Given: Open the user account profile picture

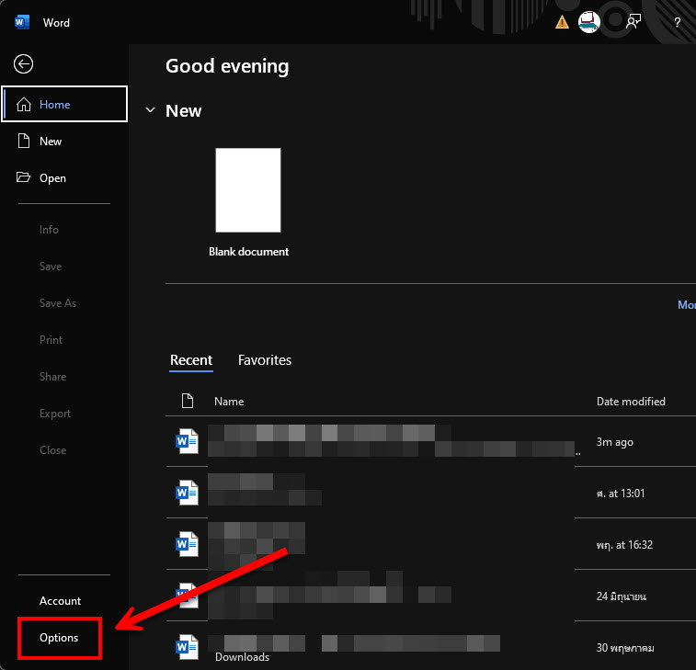Looking at the screenshot, I should point(589,22).
